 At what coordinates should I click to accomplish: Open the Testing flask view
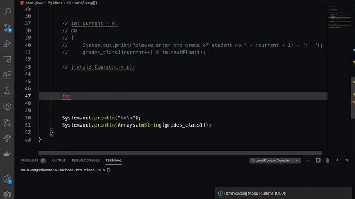tap(7, 91)
